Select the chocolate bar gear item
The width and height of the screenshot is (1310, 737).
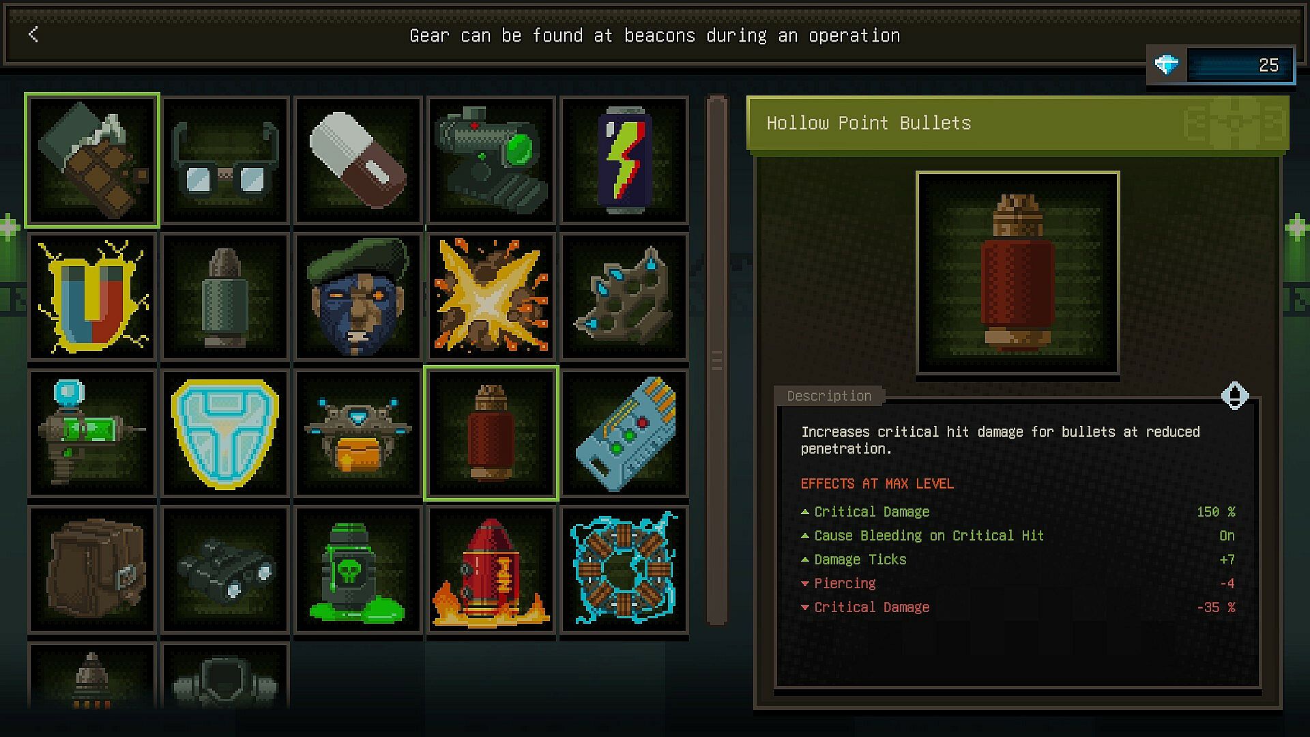point(92,160)
